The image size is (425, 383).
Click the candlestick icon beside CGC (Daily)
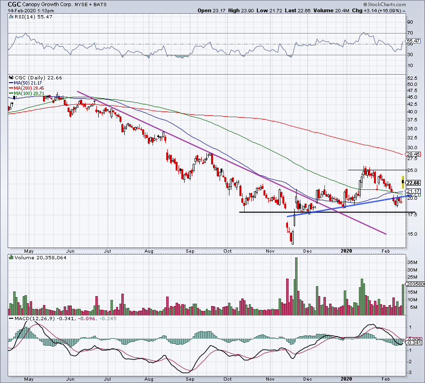click(x=11, y=77)
